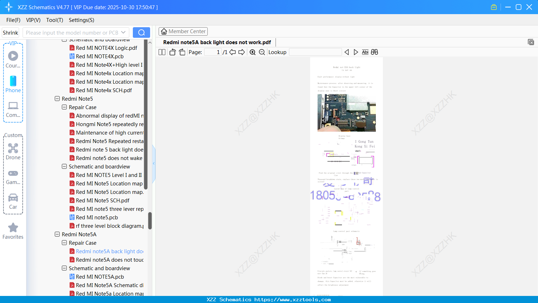Click the yellow toolbox icon in title bar
The width and height of the screenshot is (538, 303).
[x=494, y=7]
